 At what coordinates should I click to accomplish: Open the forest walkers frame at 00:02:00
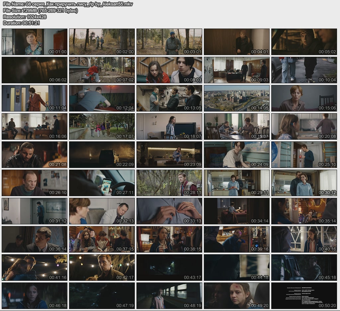click(102, 42)
